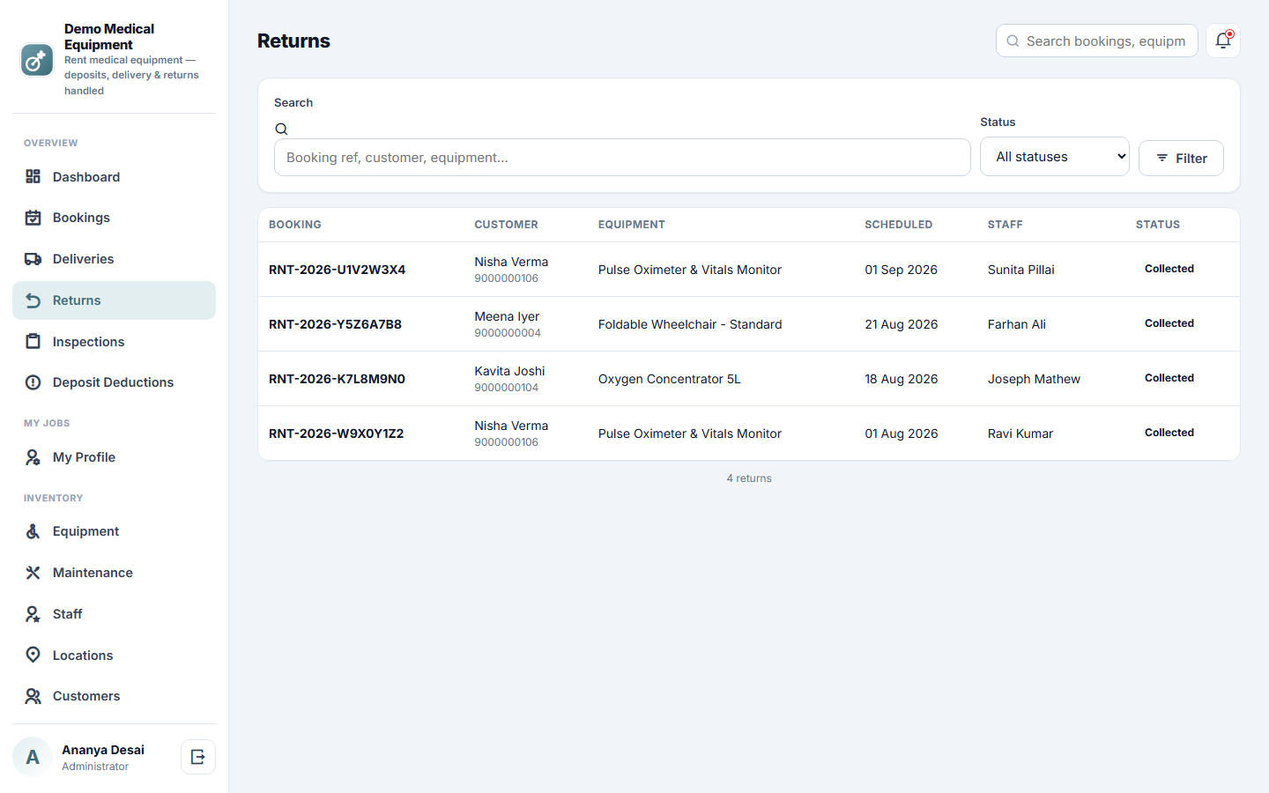Click the 21 Aug 2026 date cell

pos(902,324)
